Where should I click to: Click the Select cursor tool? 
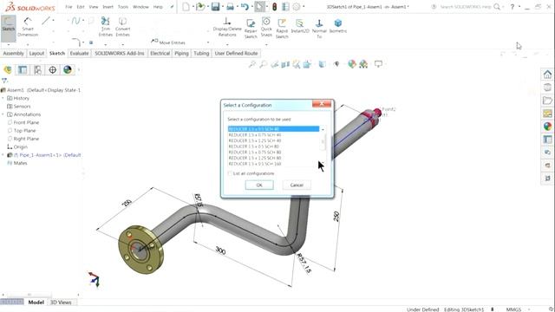point(259,7)
